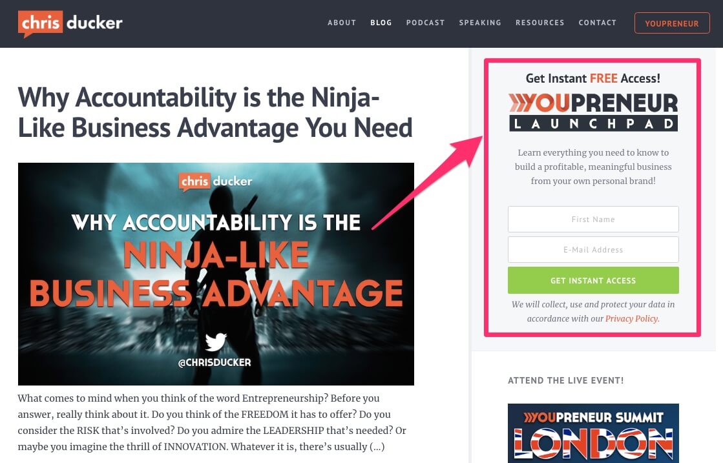Focus the E-Mail Address field
Image resolution: width=723 pixels, height=463 pixels.
[x=593, y=250]
